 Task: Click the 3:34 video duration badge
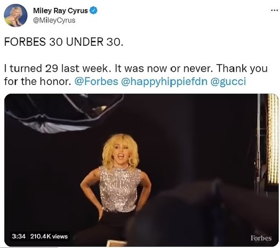18,236
